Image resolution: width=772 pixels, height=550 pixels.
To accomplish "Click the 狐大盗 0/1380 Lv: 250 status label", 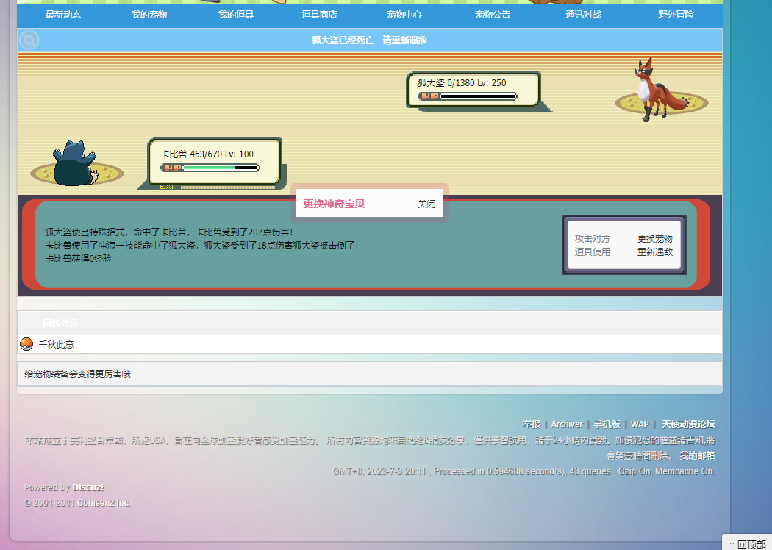I will click(462, 83).
